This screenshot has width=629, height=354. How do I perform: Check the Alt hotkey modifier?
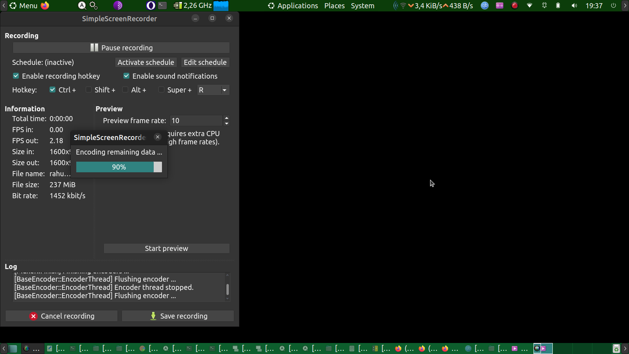tap(125, 90)
